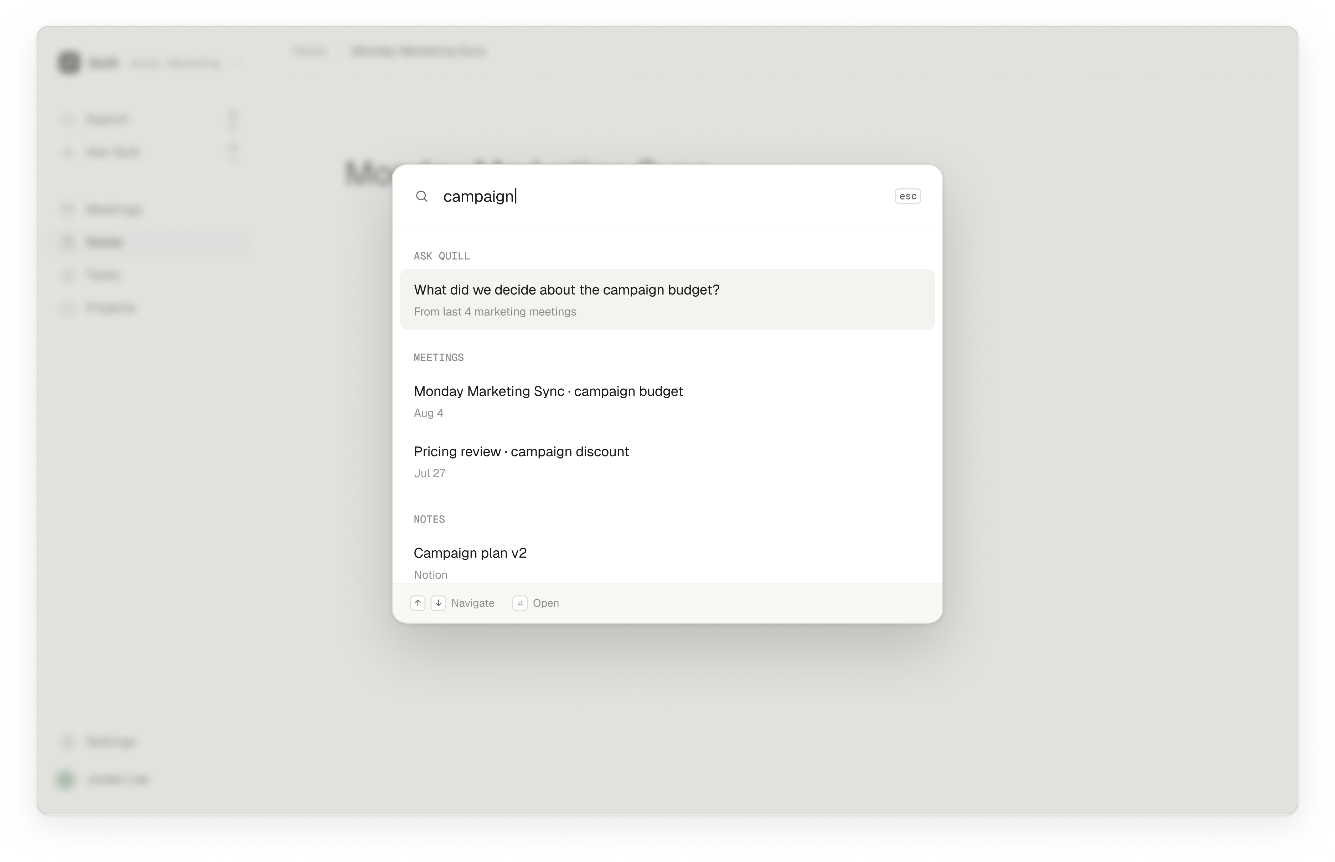
Task: Click the magnifier search icon in the palette
Action: pyautogui.click(x=421, y=197)
